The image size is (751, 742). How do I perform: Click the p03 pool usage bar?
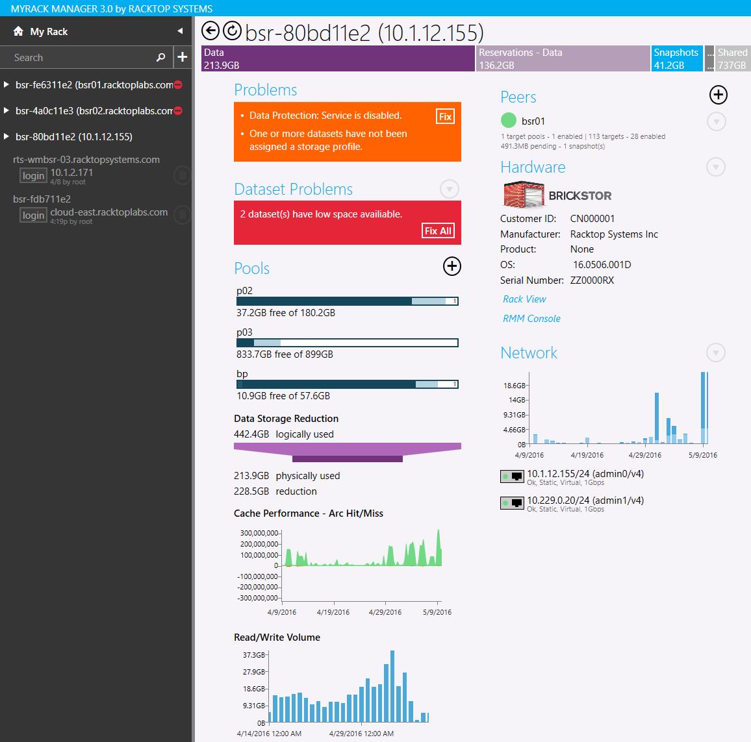(348, 343)
